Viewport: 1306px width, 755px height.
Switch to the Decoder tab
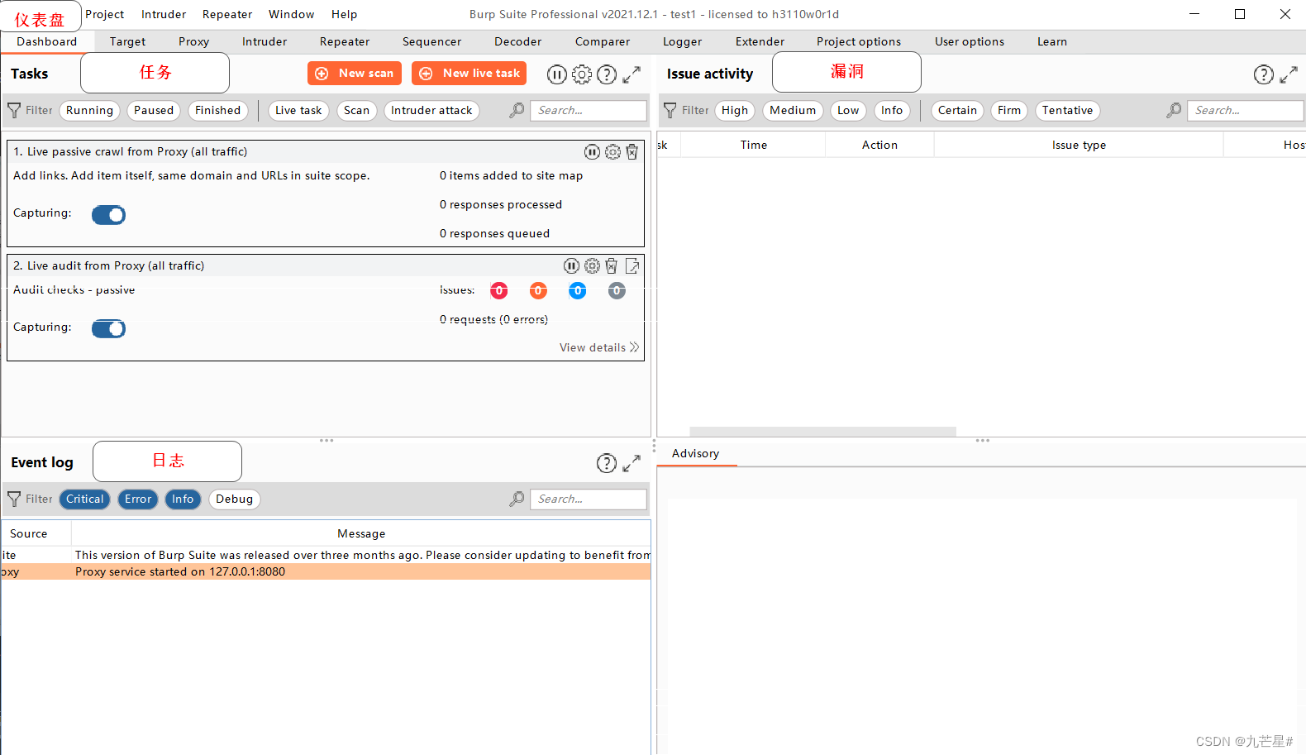(517, 41)
